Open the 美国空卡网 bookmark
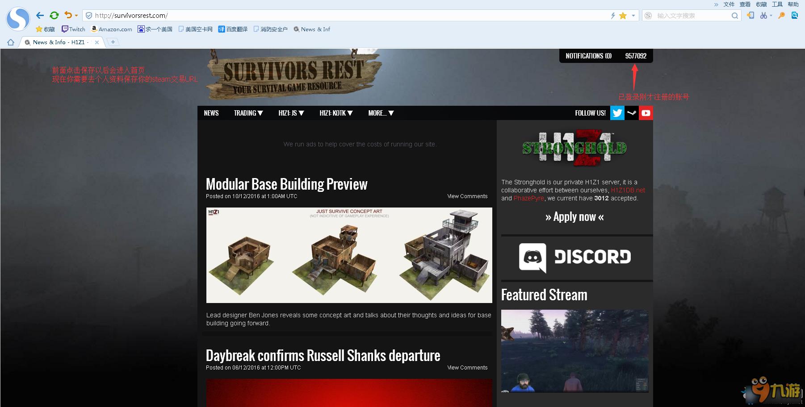The image size is (805, 407). click(x=195, y=29)
